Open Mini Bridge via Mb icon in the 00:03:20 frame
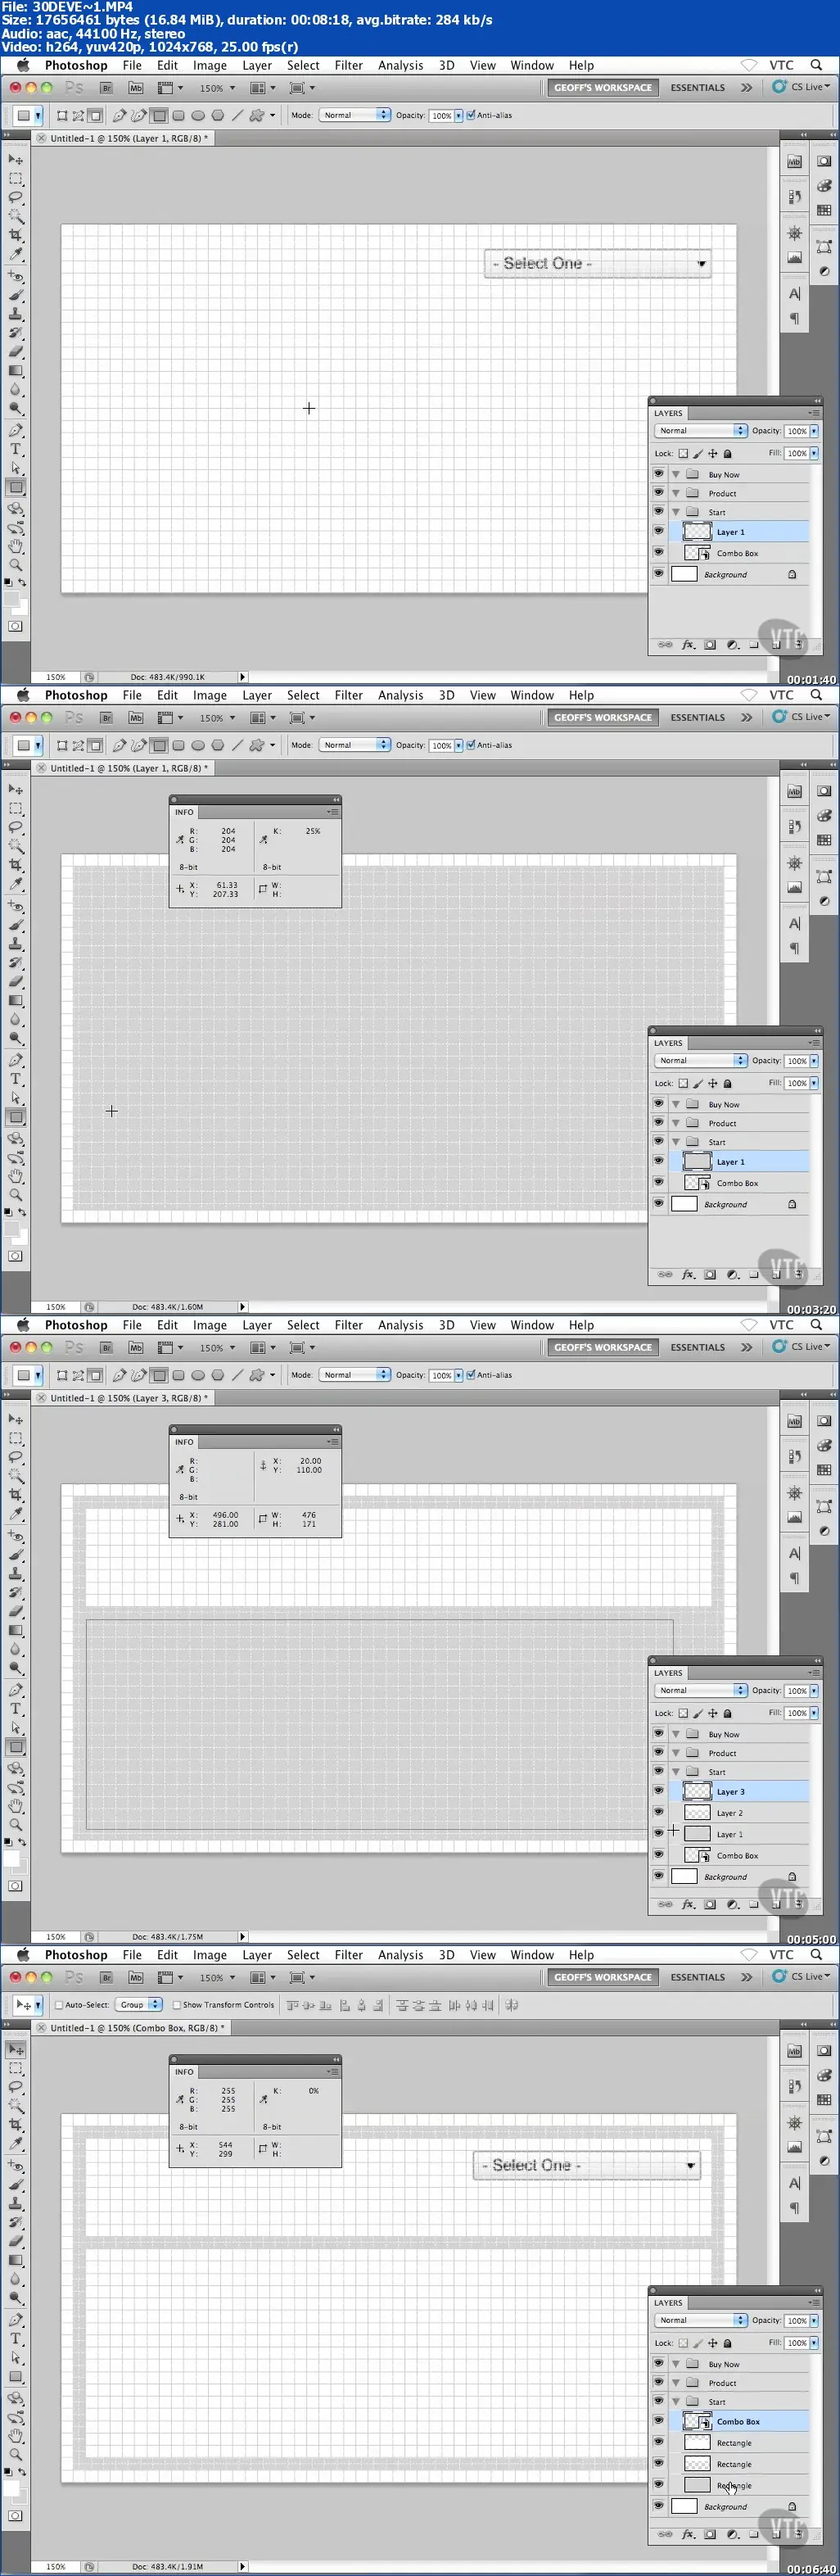Image resolution: width=840 pixels, height=2576 pixels. 136,718
